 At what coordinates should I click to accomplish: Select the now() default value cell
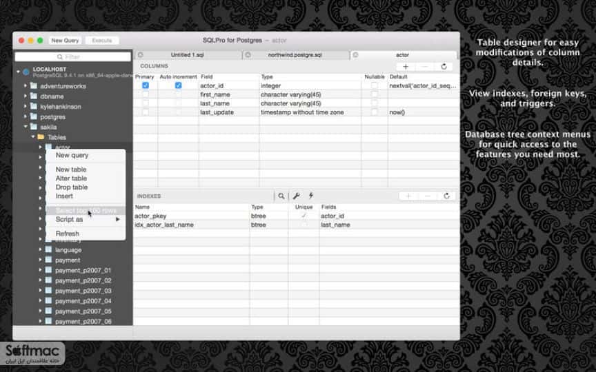coord(424,112)
